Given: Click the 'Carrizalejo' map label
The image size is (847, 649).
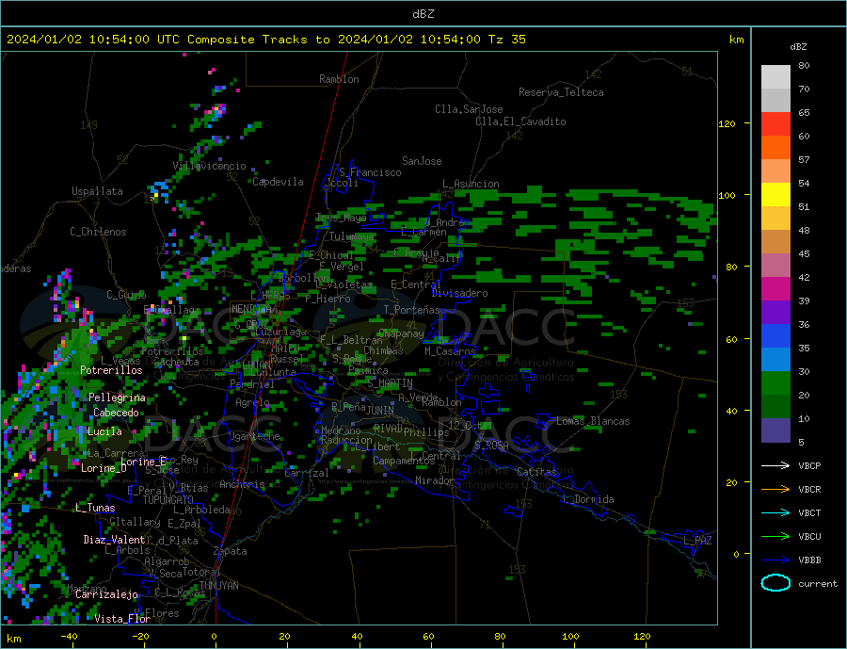Looking at the screenshot, I should (x=106, y=595).
